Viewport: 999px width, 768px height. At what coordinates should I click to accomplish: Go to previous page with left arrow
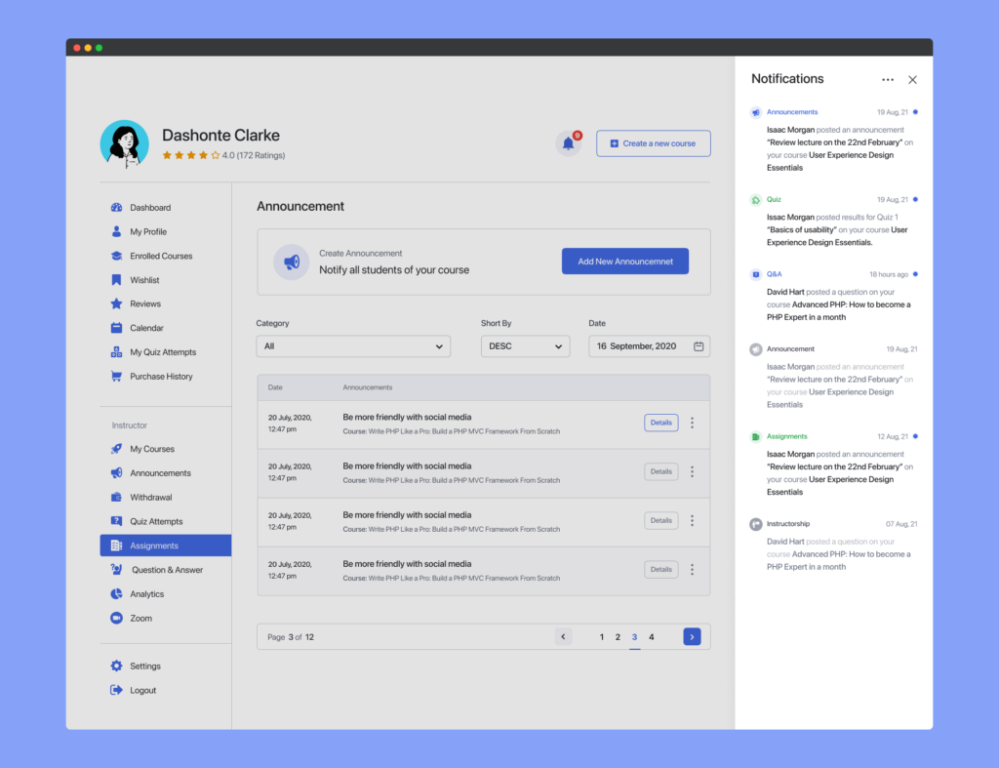(x=563, y=636)
